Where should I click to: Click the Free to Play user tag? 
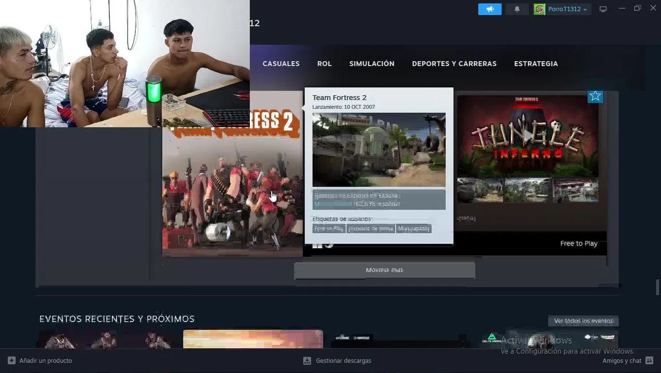[x=329, y=228]
